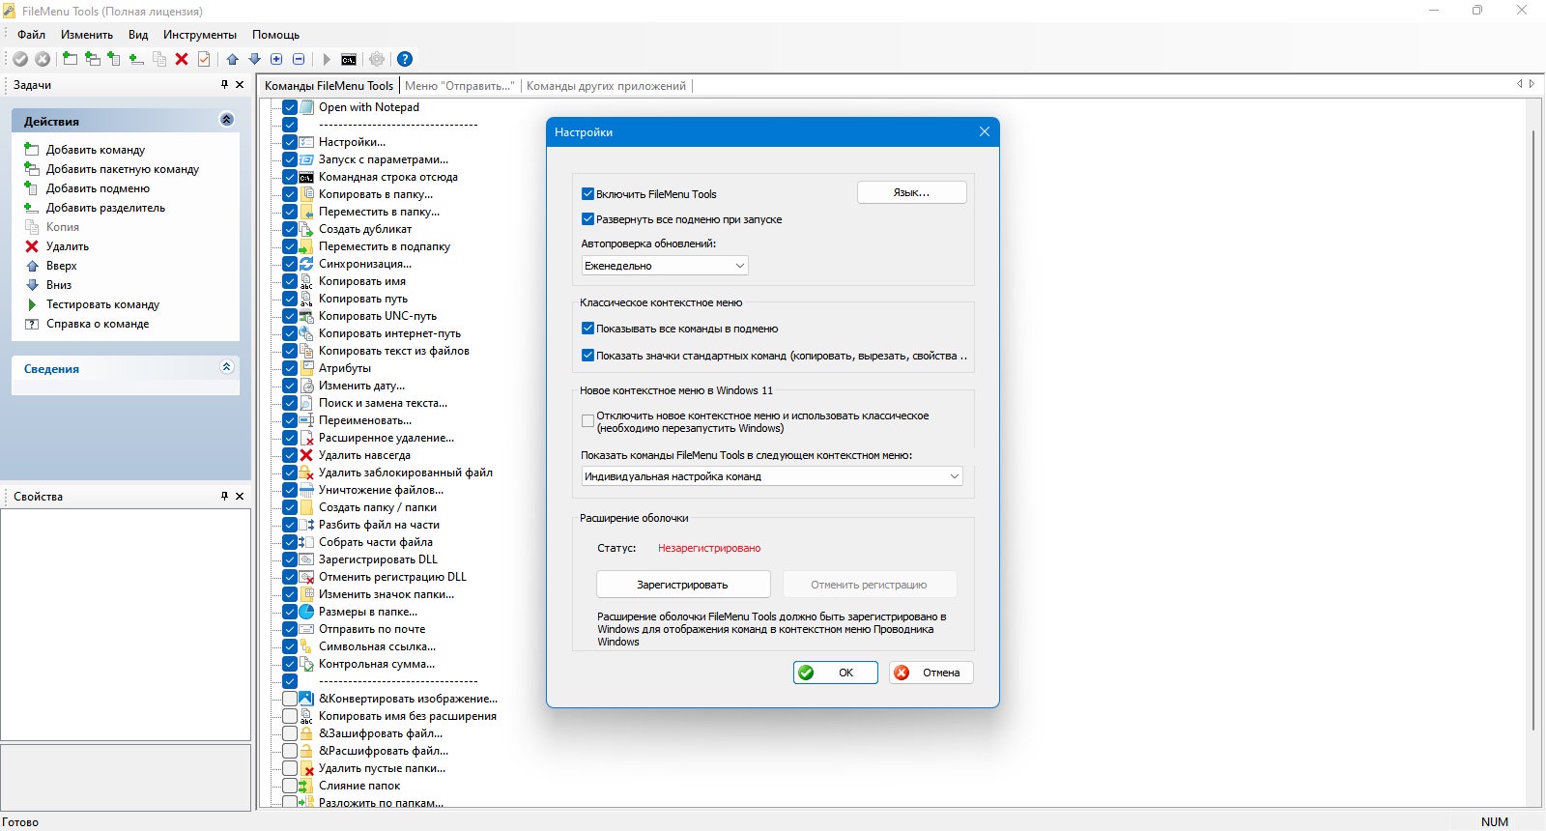The width and height of the screenshot is (1546, 831).
Task: Open Индивидуальная настройка команд dropdown
Action: point(772,476)
